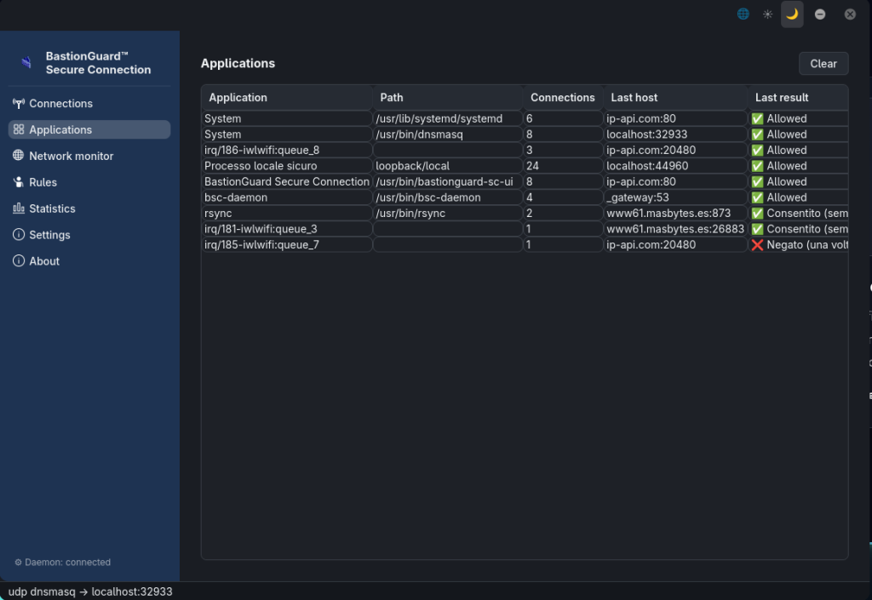Click the Network monitor globe icon

19,156
